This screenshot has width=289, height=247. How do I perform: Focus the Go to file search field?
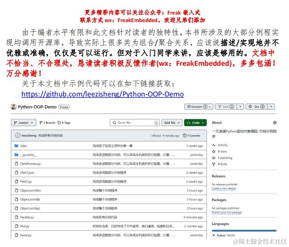[x=135, y=123]
